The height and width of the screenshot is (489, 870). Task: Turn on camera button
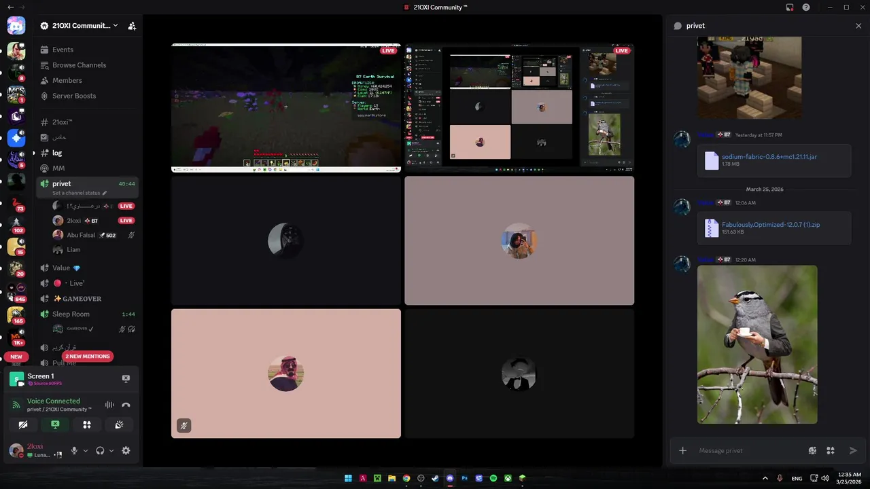pyautogui.click(x=23, y=424)
